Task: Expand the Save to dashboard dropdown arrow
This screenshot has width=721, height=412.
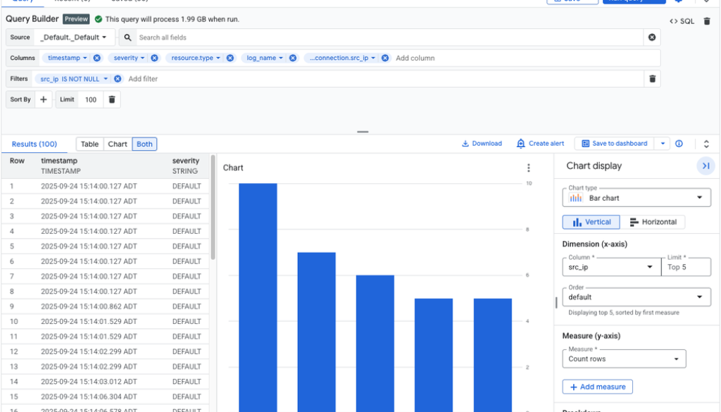Action: point(662,143)
